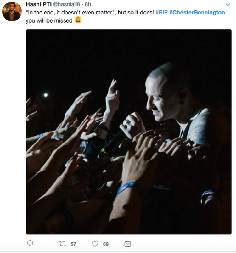Visit the Hasni PTI display name
Image resolution: width=236 pixels, height=253 pixels.
pos(39,4)
